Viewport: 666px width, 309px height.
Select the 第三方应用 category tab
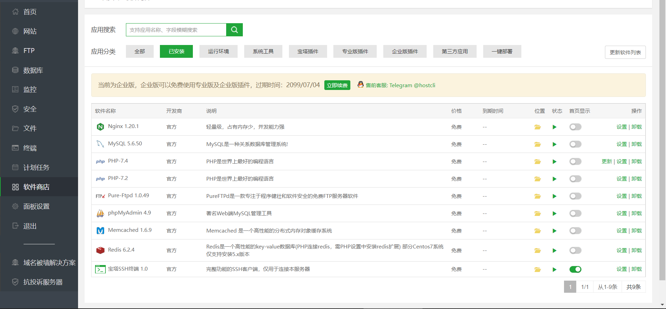coord(455,51)
